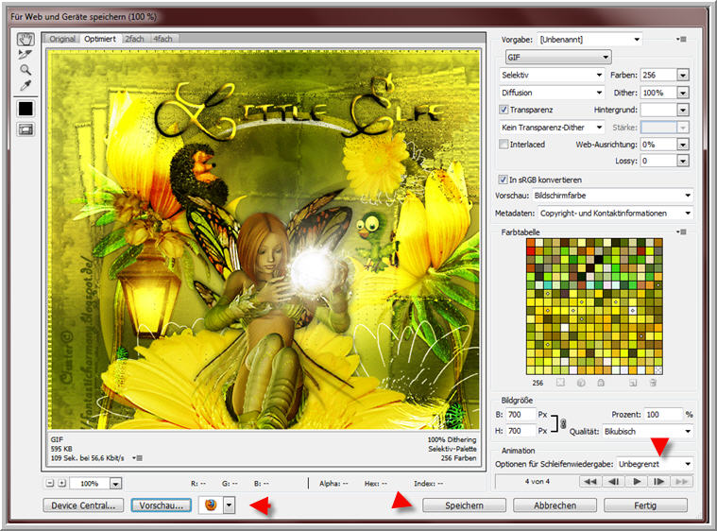Toggle the constrain proportions link icon
The image size is (717, 531).
[563, 423]
